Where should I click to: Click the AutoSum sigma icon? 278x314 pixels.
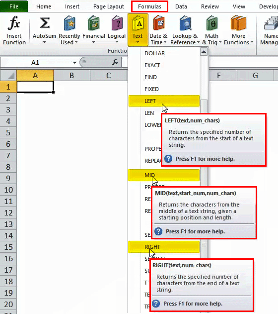click(x=44, y=23)
